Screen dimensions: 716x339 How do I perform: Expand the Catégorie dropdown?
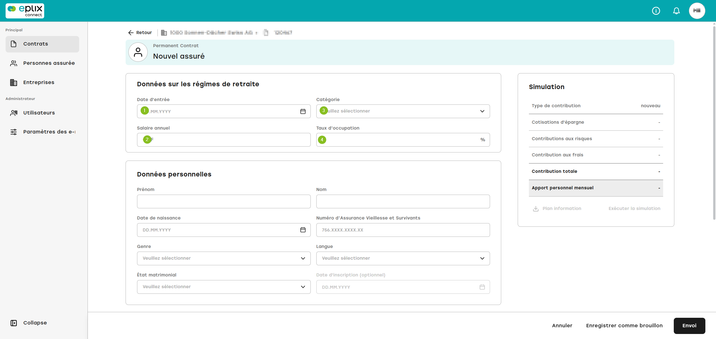pyautogui.click(x=403, y=111)
